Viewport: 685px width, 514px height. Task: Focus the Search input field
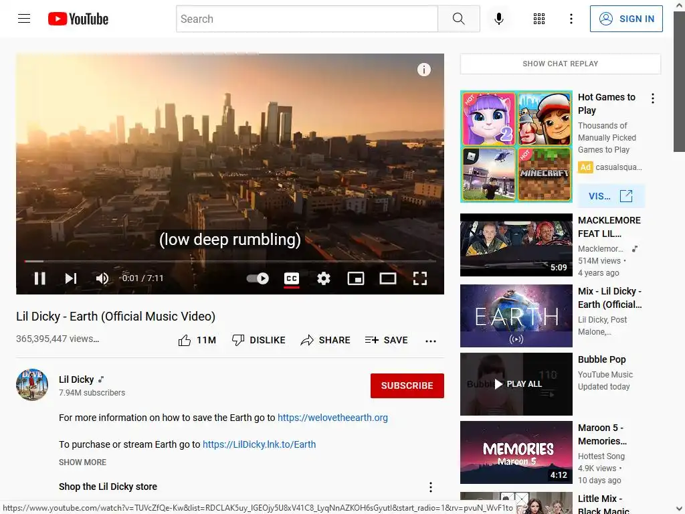[307, 19]
